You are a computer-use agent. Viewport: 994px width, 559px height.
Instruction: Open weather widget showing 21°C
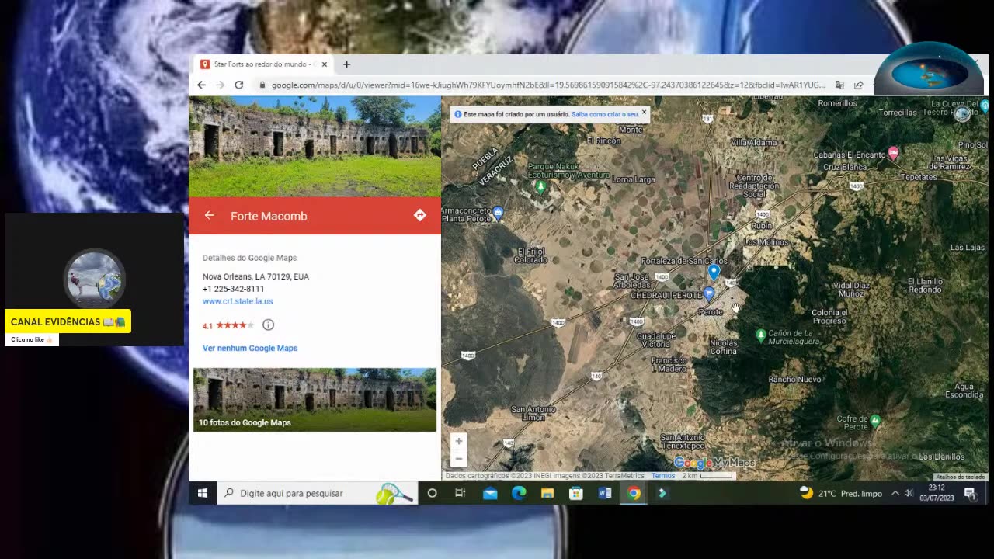tap(841, 493)
